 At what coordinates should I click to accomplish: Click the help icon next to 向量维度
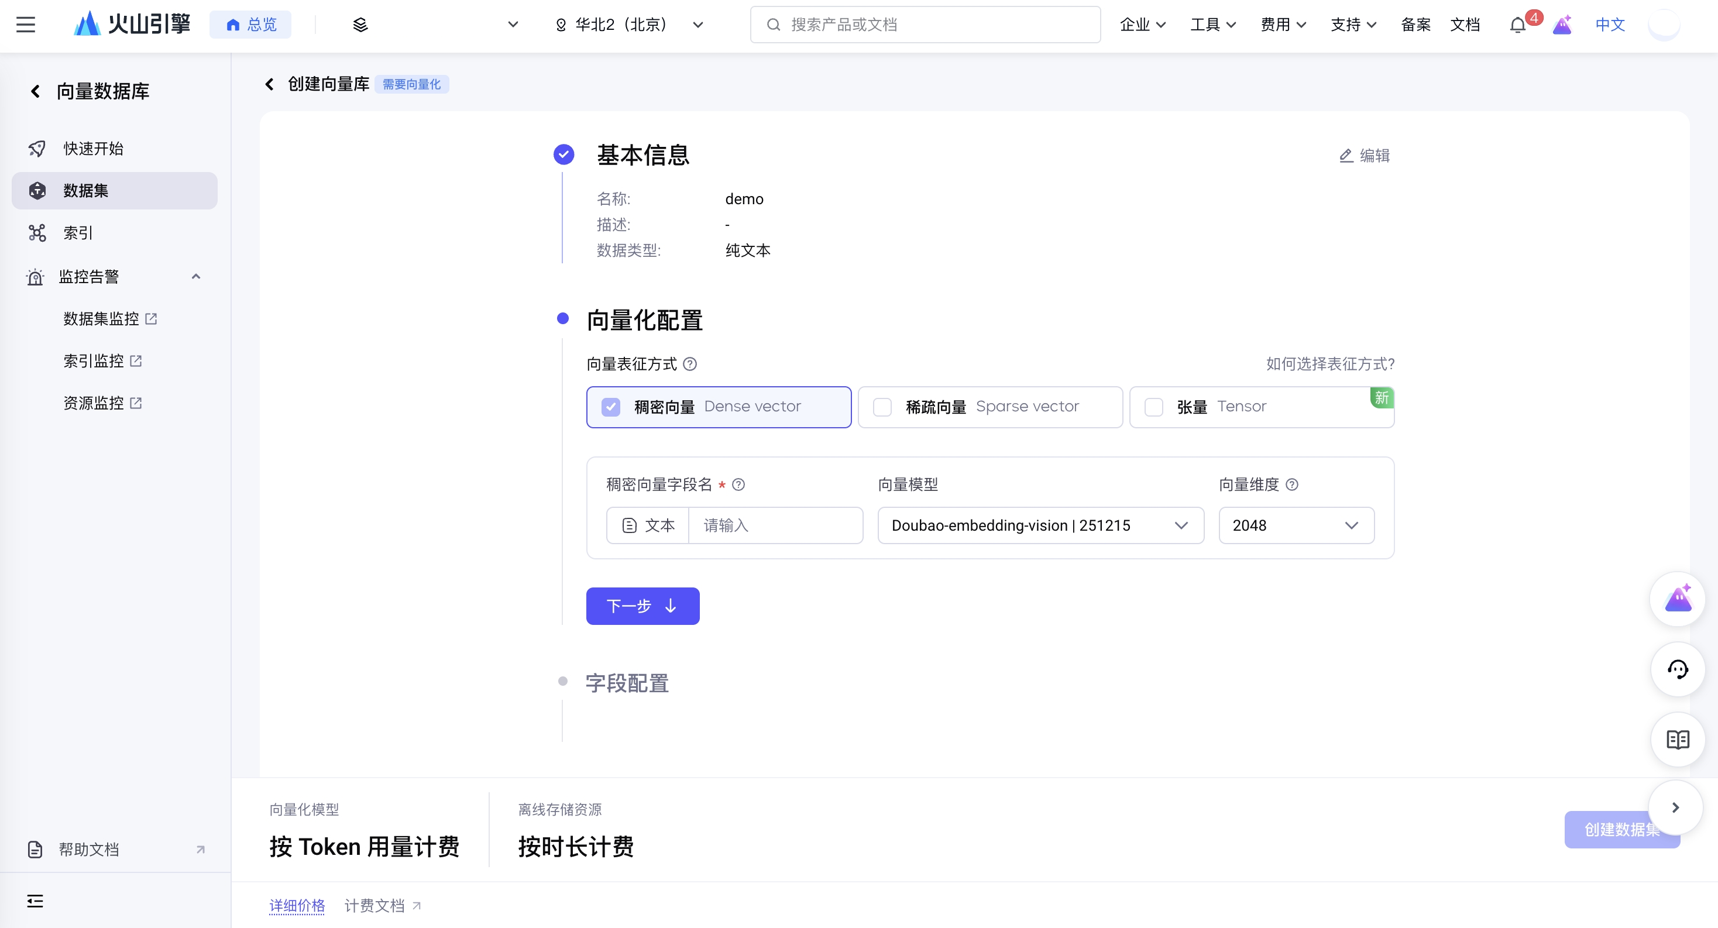pyautogui.click(x=1292, y=484)
